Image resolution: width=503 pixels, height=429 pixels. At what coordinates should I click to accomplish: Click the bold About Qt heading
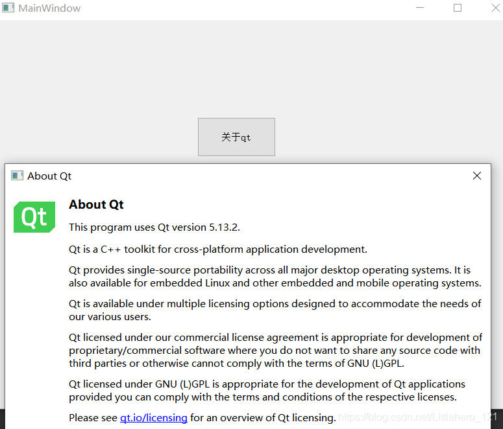pos(96,204)
